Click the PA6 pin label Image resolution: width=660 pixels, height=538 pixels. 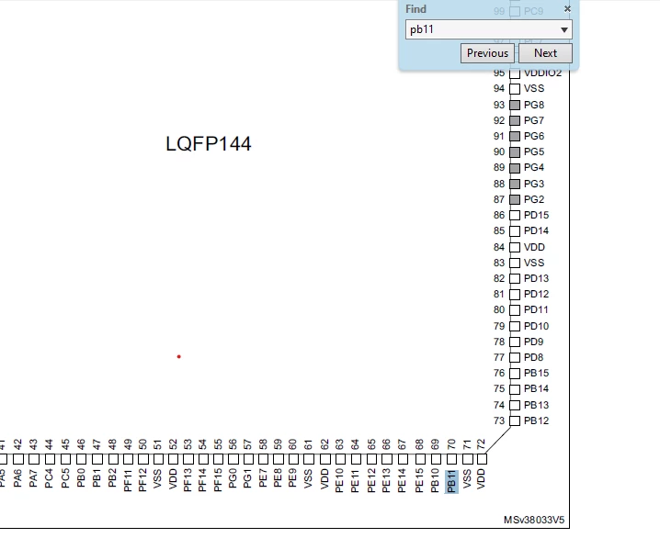coord(17,478)
